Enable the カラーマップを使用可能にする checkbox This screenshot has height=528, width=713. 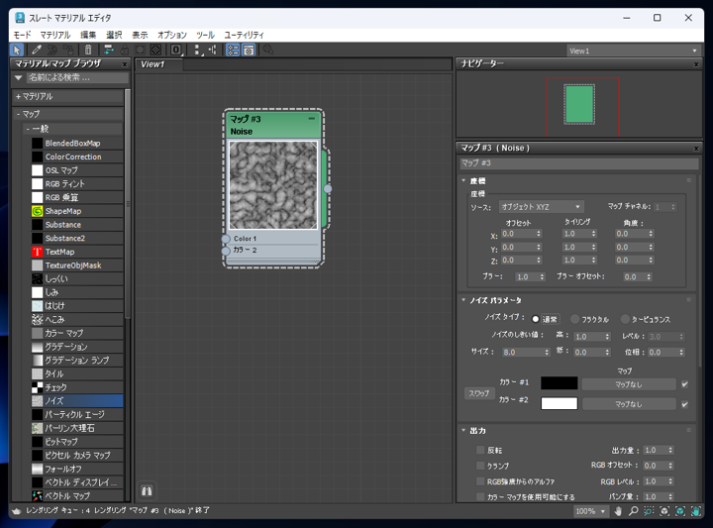[480, 496]
